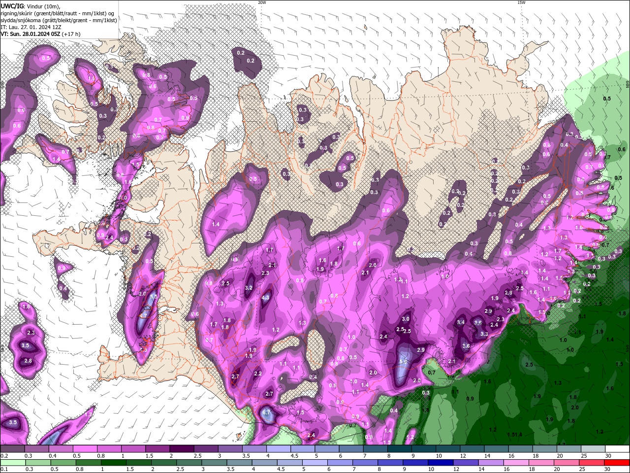Viewport: 630px width, 473px height.
Task: Select the white 30 swatch in snow legend
Action: coord(618,449)
